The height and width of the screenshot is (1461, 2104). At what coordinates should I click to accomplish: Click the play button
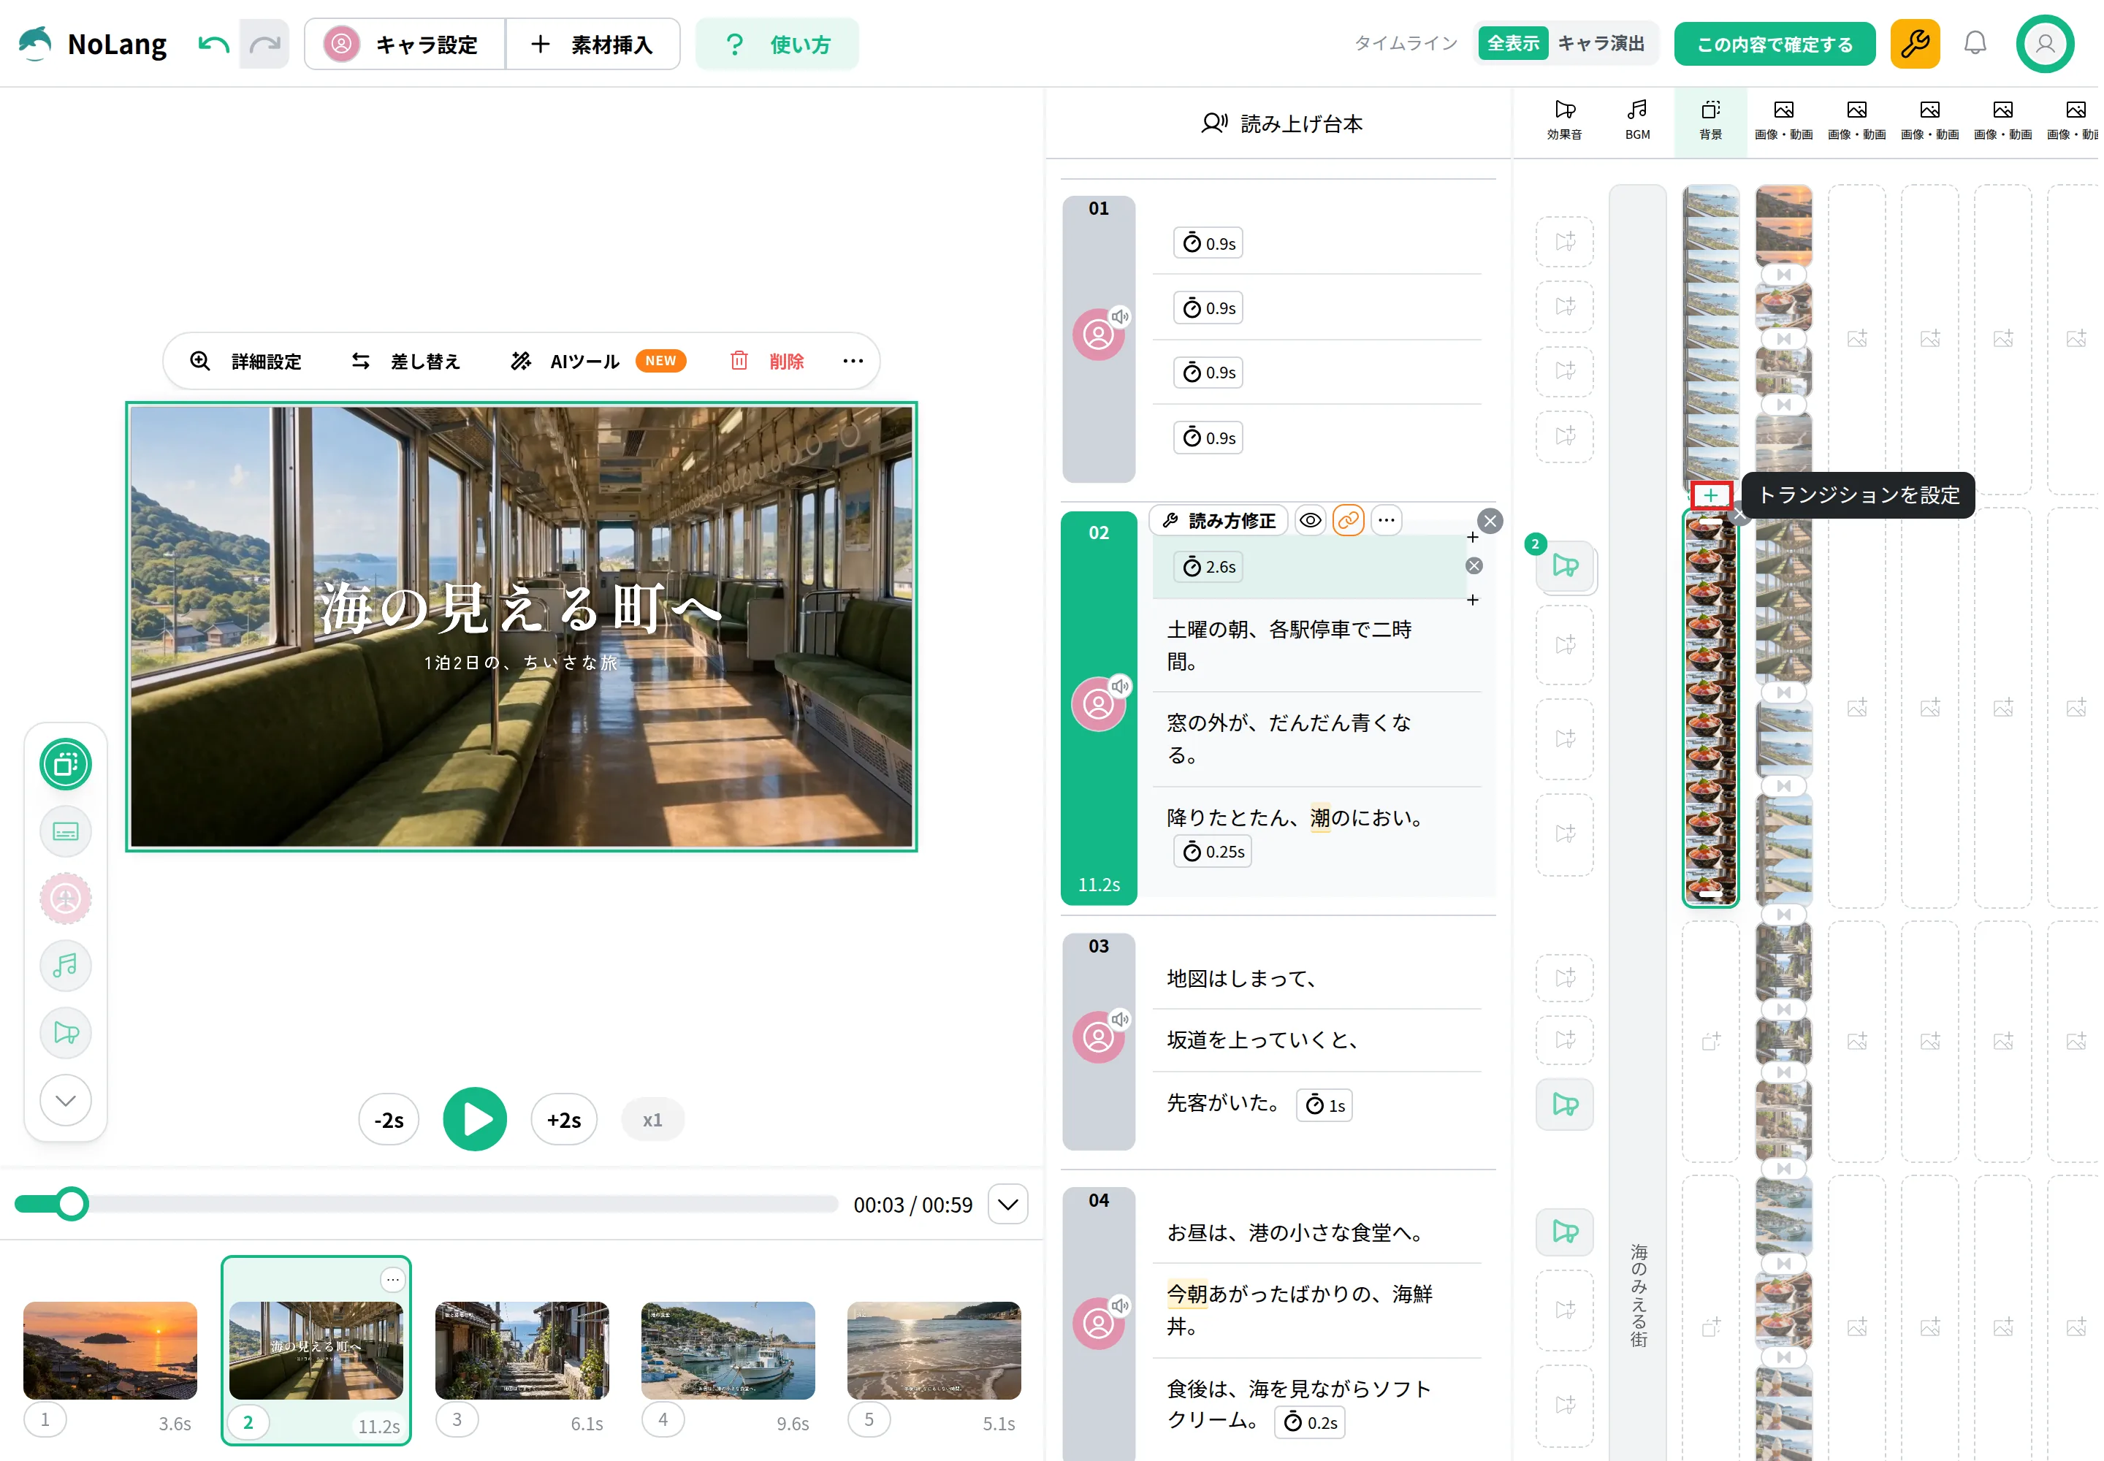(474, 1118)
